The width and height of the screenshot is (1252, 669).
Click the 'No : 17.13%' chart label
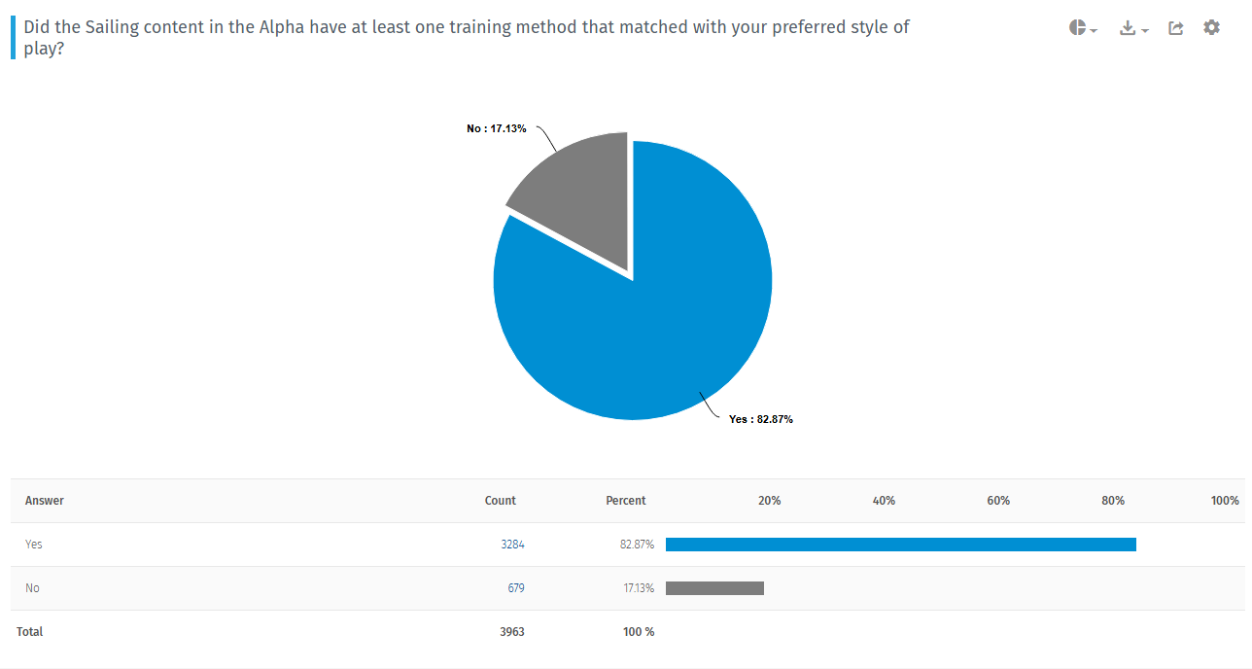click(497, 128)
